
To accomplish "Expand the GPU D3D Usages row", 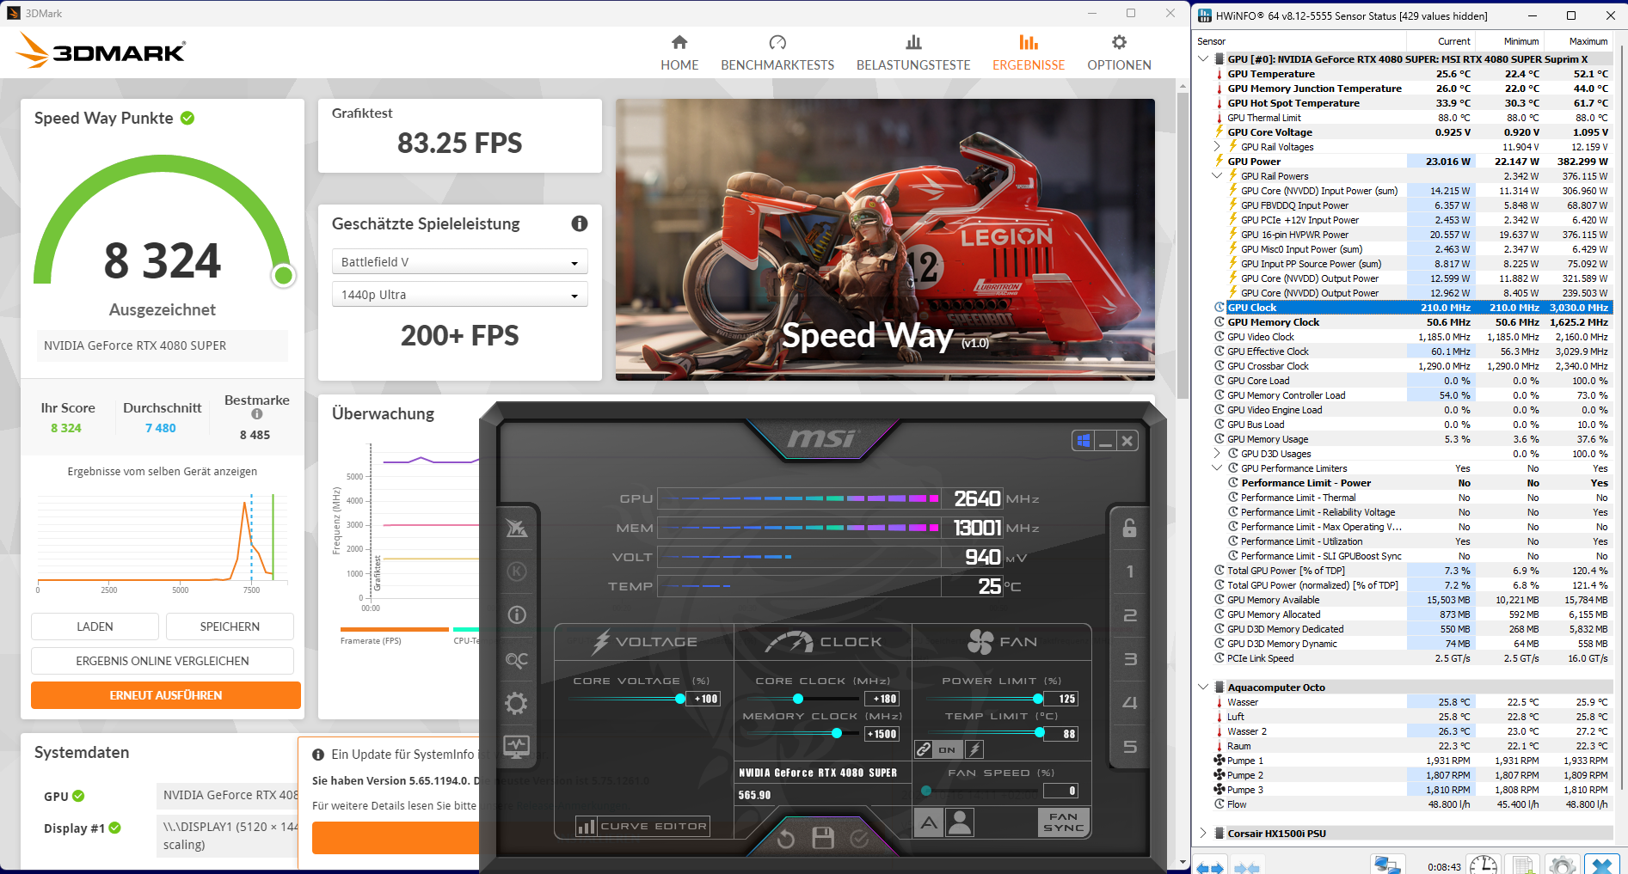I will point(1217,454).
